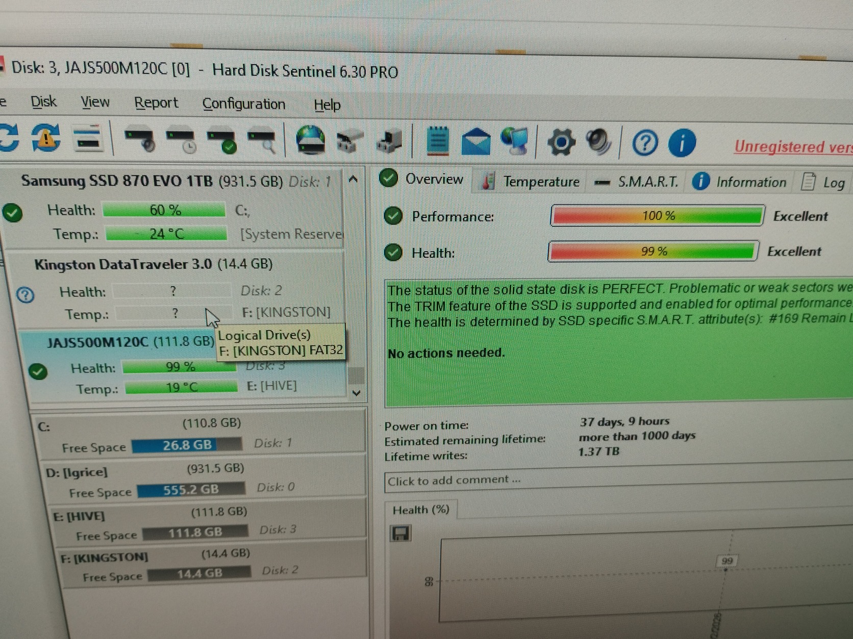Click the question mark icon beside Kingston health

[x=25, y=295]
